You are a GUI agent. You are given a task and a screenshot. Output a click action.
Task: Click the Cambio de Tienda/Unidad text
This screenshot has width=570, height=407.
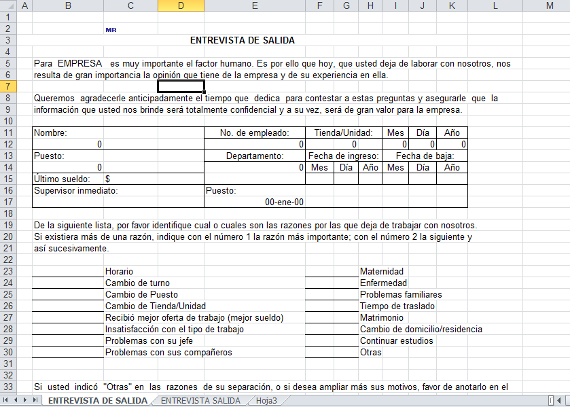[x=156, y=306]
